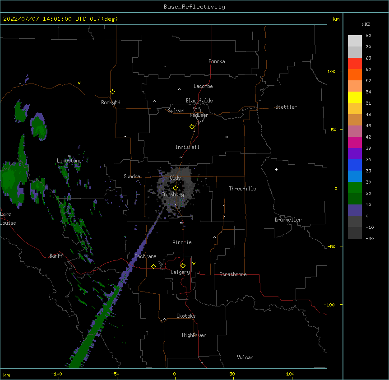This screenshot has width=389, height=380.
Task: Click the yellow diamond marker over Calgary
Action: tap(183, 266)
